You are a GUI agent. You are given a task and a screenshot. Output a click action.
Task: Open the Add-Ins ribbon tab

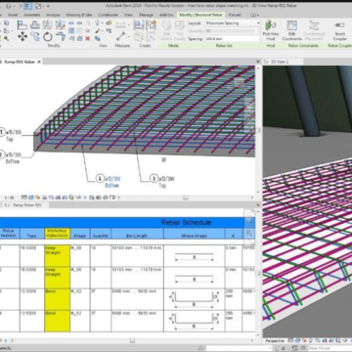(166, 15)
